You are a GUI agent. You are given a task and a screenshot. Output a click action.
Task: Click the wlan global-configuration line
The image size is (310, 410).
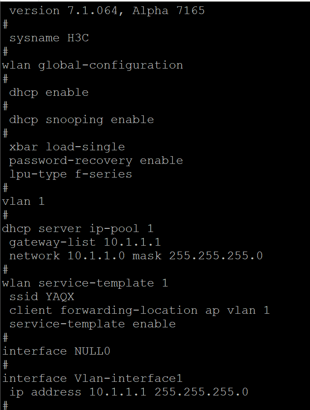click(x=93, y=65)
